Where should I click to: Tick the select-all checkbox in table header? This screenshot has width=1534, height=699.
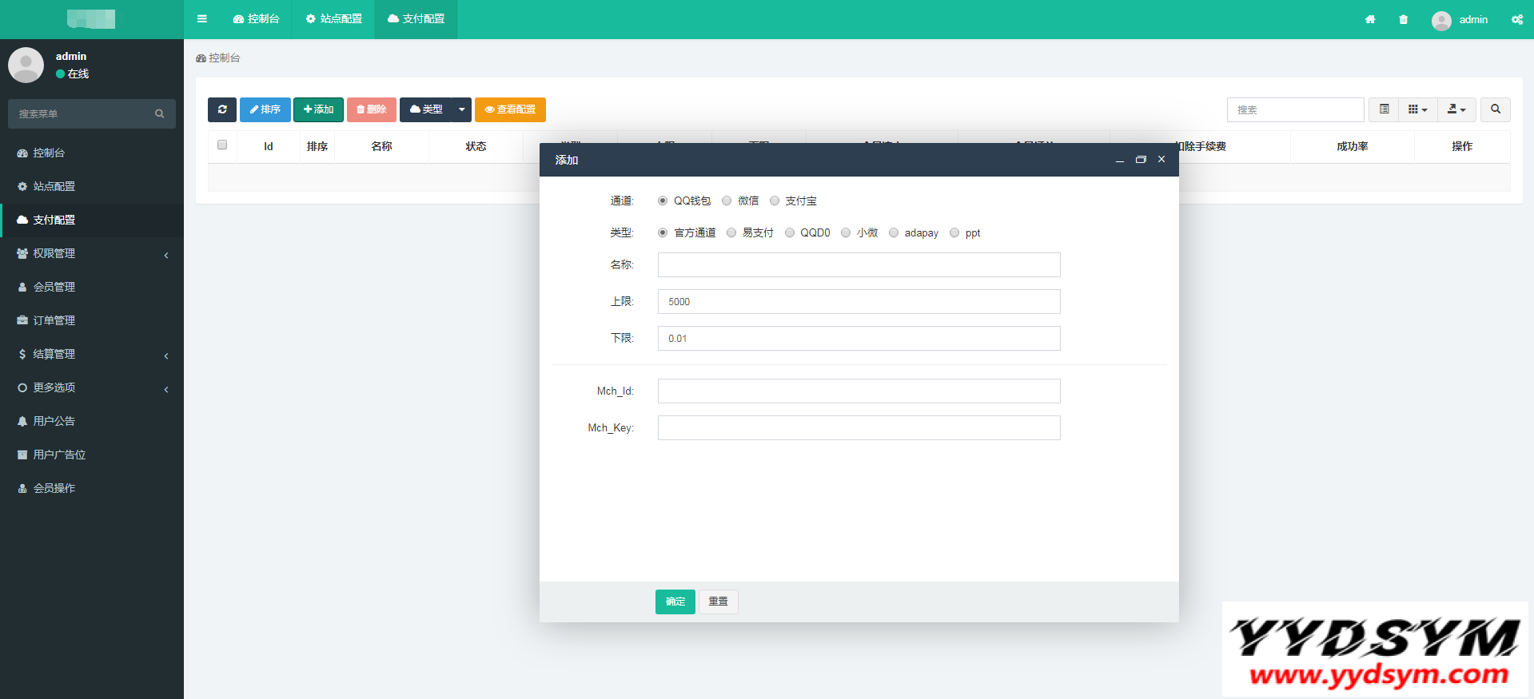222,145
